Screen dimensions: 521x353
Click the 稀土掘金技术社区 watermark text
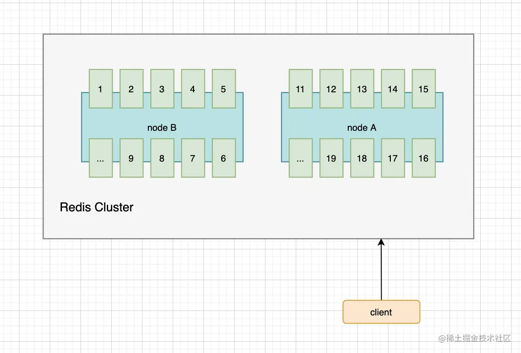coord(474,338)
